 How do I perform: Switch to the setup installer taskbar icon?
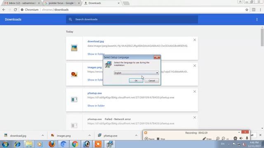(110, 144)
